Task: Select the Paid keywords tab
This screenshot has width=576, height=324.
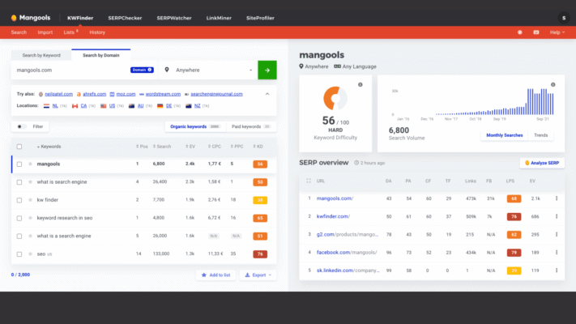Action: 251,126
